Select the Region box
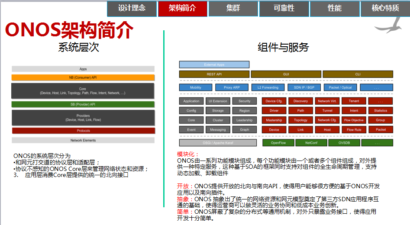The height and width of the screenshot is (225, 410). click(245, 111)
